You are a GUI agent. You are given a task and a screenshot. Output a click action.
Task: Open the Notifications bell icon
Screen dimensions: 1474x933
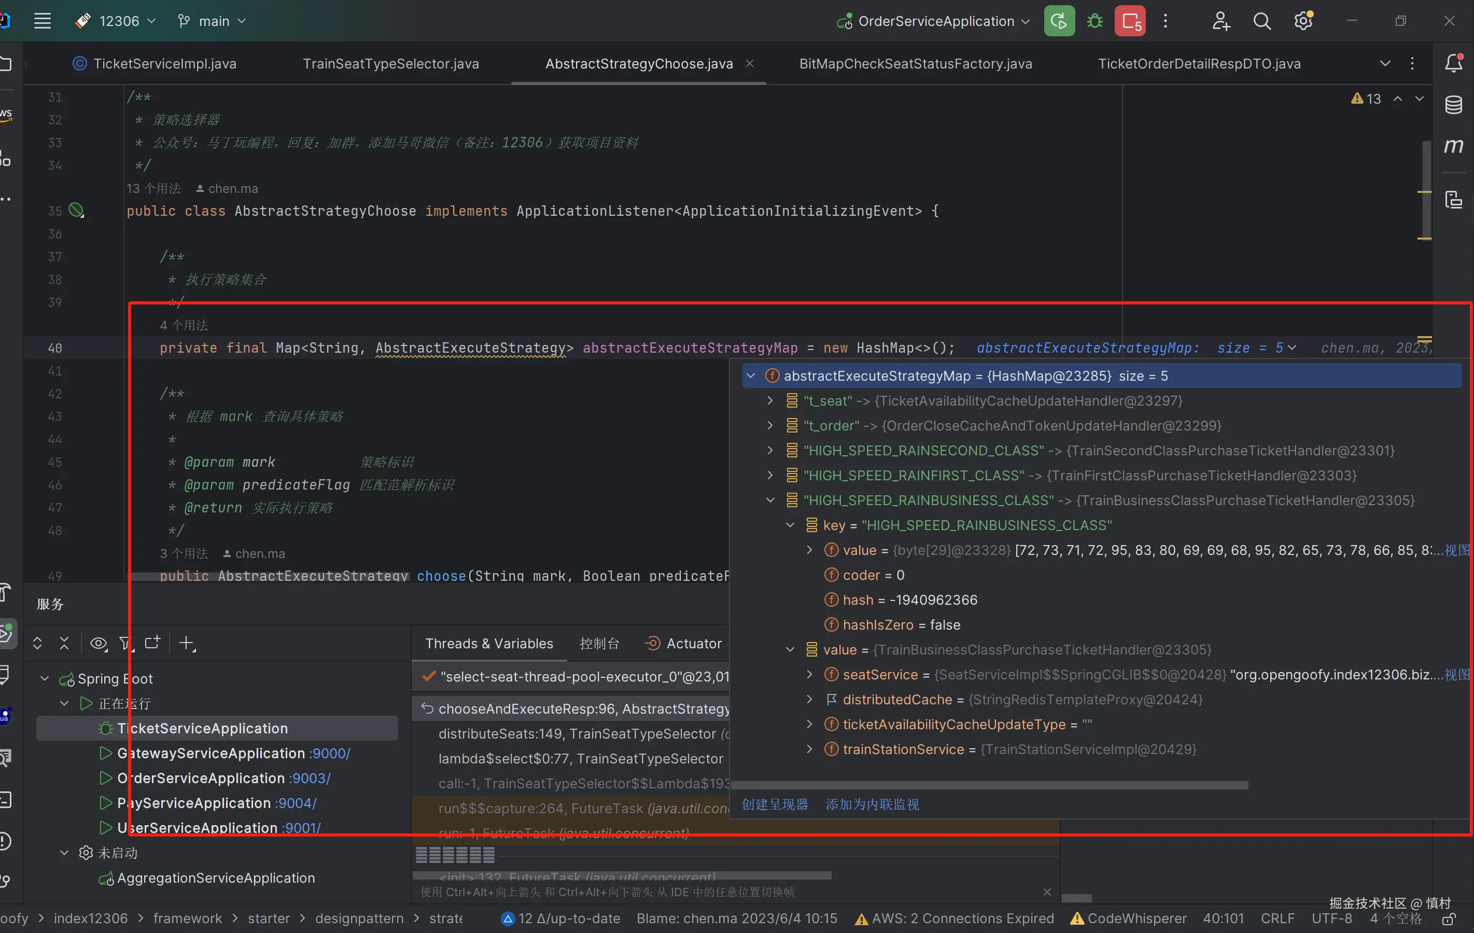click(x=1453, y=63)
